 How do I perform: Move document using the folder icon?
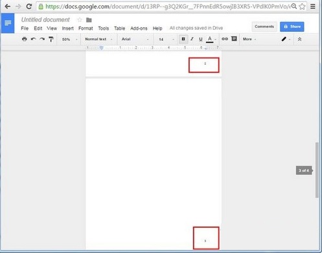(x=89, y=20)
